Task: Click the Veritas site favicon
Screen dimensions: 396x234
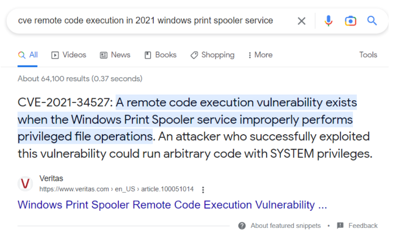Action: pyautogui.click(x=25, y=184)
